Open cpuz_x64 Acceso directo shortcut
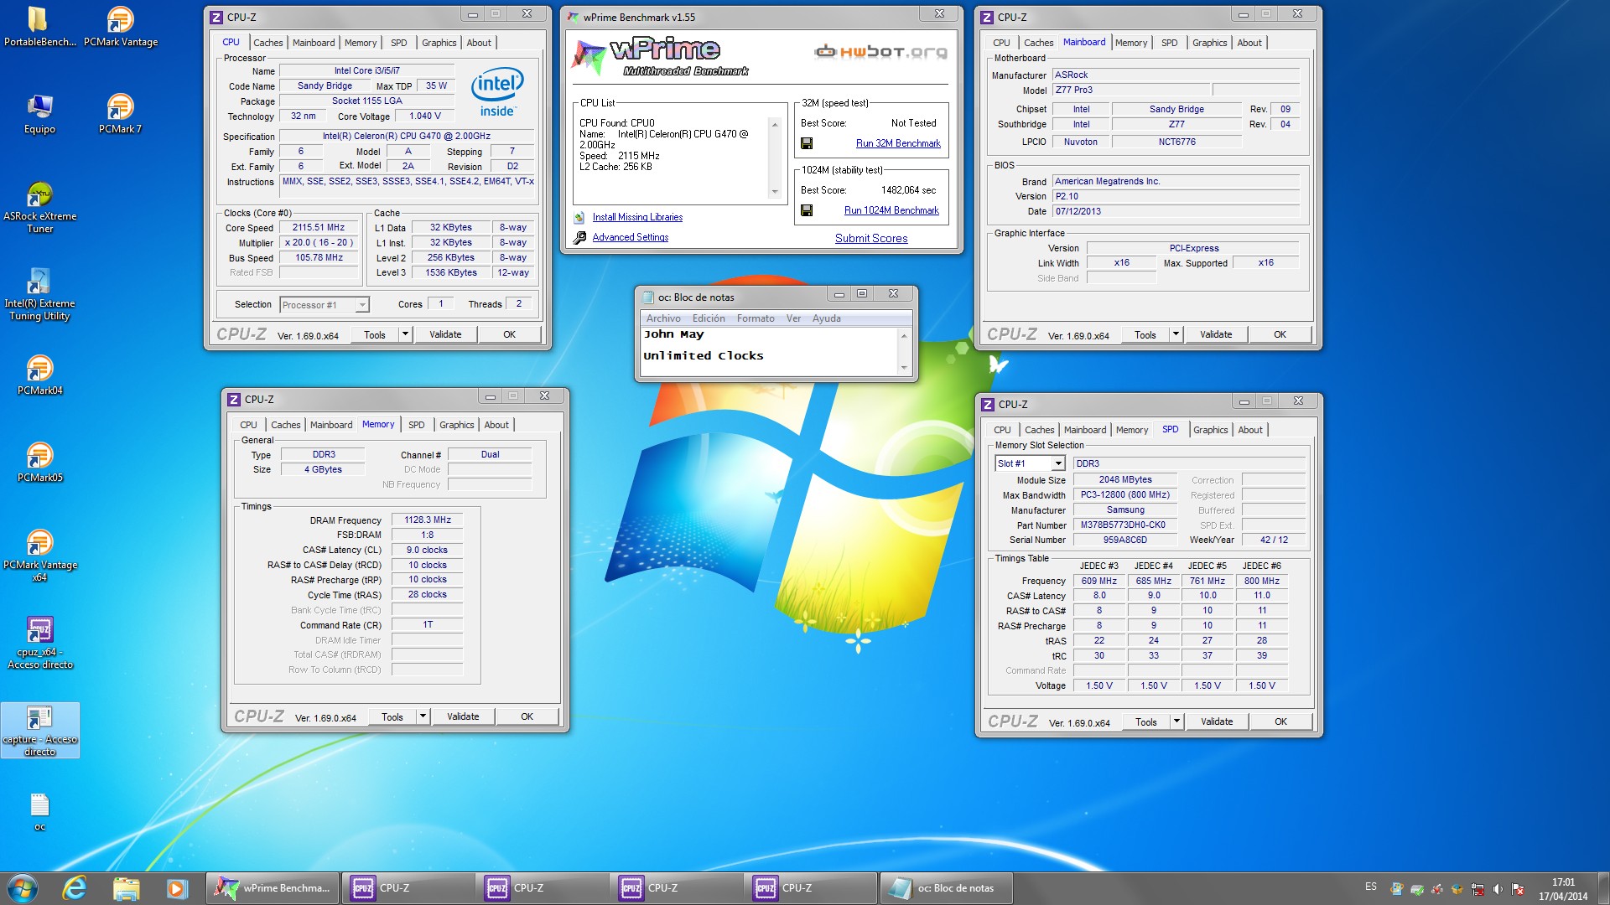Screen dimensions: 1610x905 point(39,643)
